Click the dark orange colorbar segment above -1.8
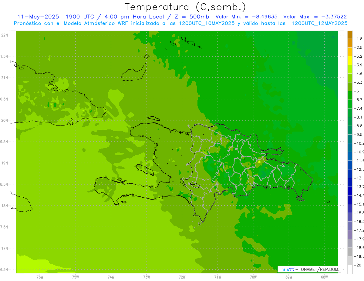This screenshot has height=281, width=364. click(350, 35)
